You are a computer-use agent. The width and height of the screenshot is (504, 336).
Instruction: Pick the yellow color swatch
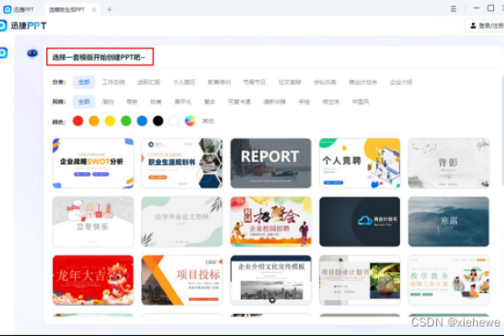tap(110, 121)
